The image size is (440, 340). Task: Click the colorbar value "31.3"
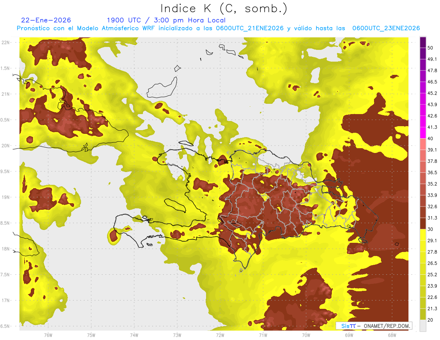432,218
